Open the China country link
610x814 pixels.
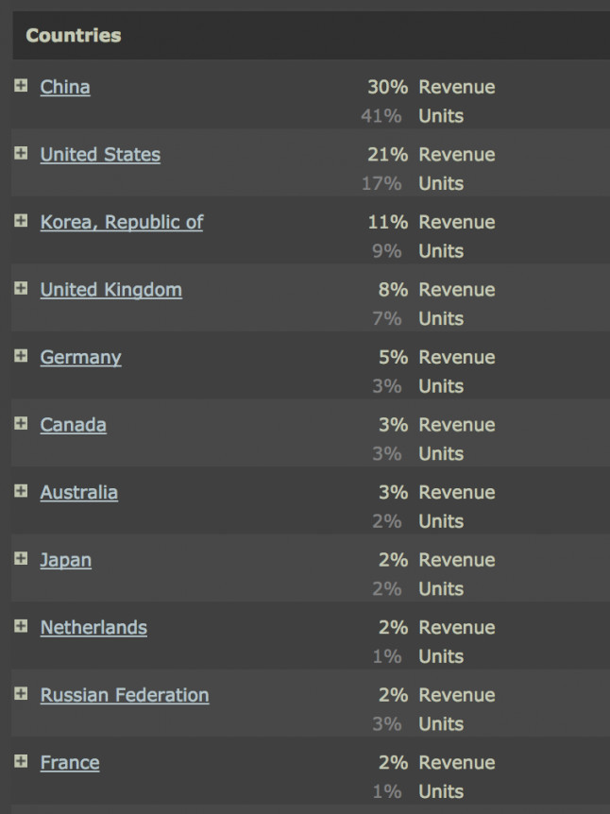(x=65, y=87)
